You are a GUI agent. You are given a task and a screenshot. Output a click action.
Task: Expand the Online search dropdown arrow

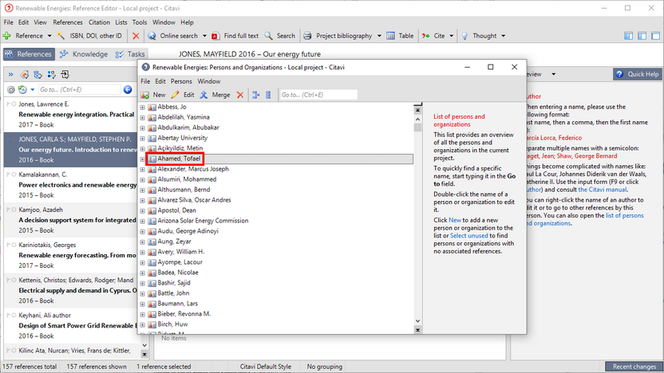click(x=204, y=36)
